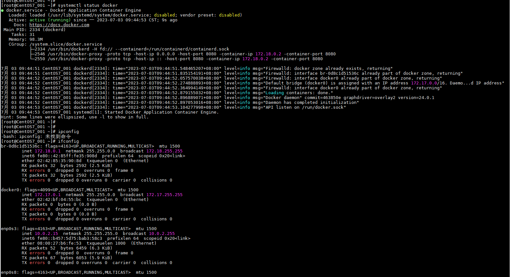Click the green docker.service status dot
Viewport: 510px width, 277px height.
(3, 10)
